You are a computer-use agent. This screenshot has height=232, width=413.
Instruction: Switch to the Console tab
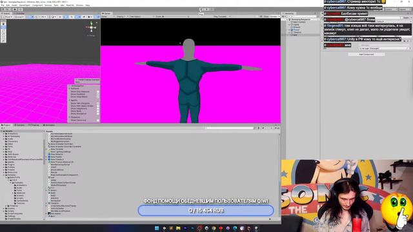point(20,125)
